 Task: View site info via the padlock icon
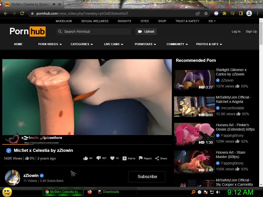click(x=32, y=13)
